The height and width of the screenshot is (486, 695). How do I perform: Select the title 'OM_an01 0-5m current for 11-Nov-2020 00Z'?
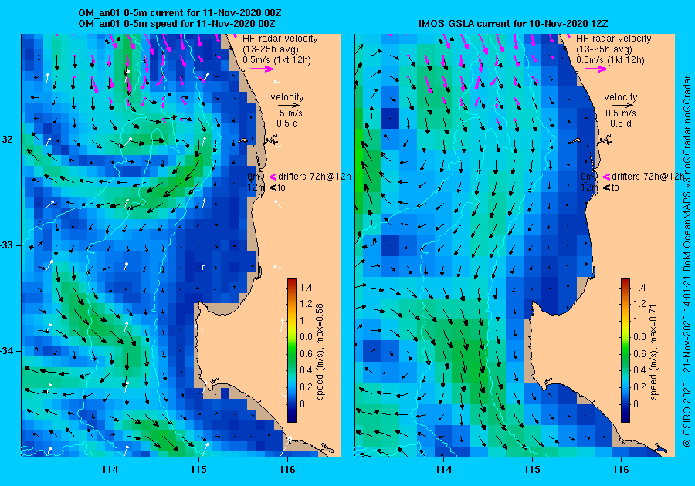click(x=179, y=13)
